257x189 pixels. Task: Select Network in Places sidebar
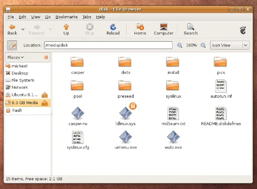click(x=28, y=87)
